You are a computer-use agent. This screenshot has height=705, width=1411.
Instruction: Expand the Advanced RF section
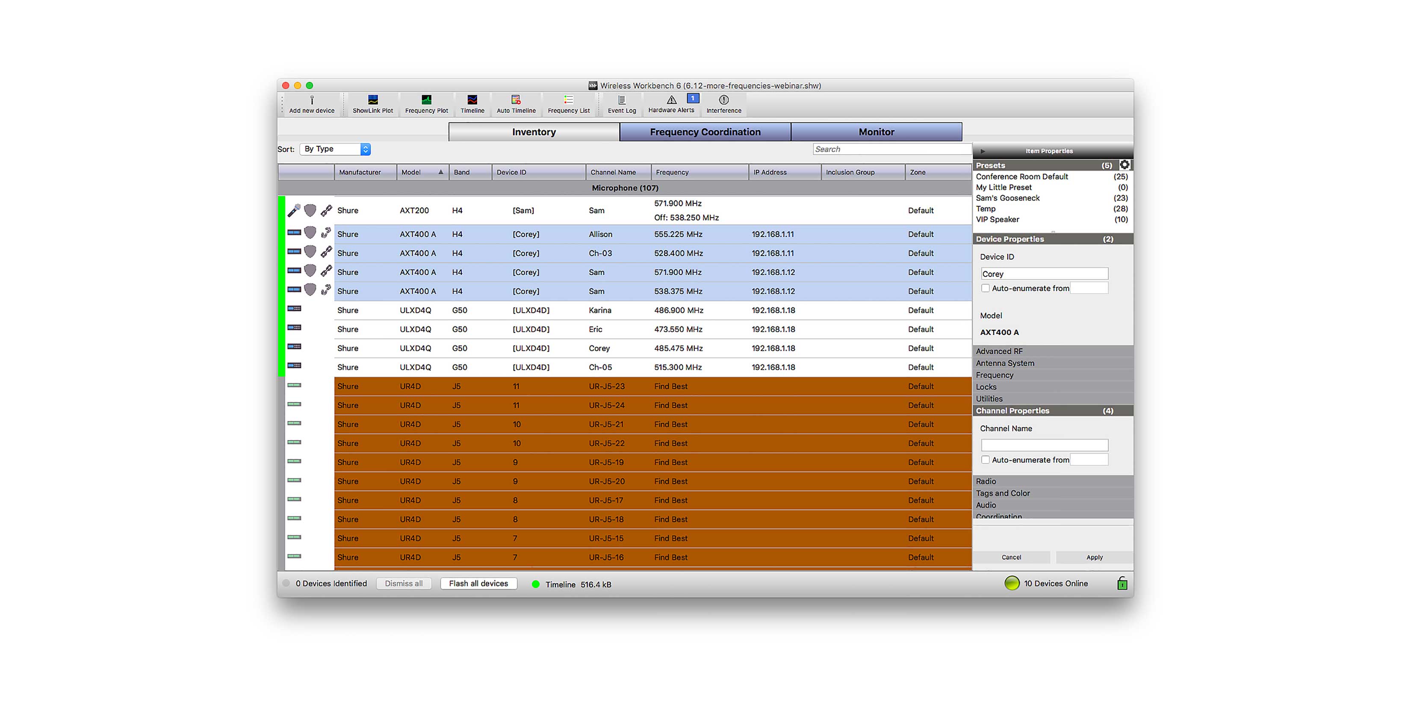tap(1053, 351)
